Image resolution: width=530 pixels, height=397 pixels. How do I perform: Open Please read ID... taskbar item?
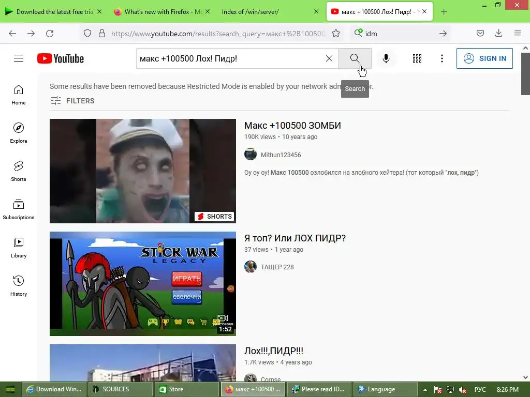click(319, 389)
